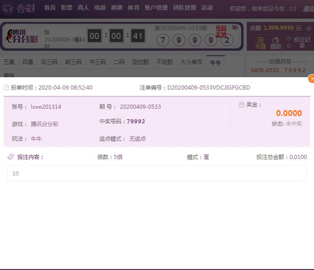Open the mail envelope icon in header

click(x=292, y=9)
